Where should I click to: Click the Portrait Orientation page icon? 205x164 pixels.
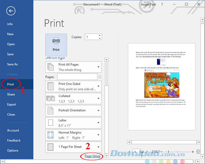point(51,111)
